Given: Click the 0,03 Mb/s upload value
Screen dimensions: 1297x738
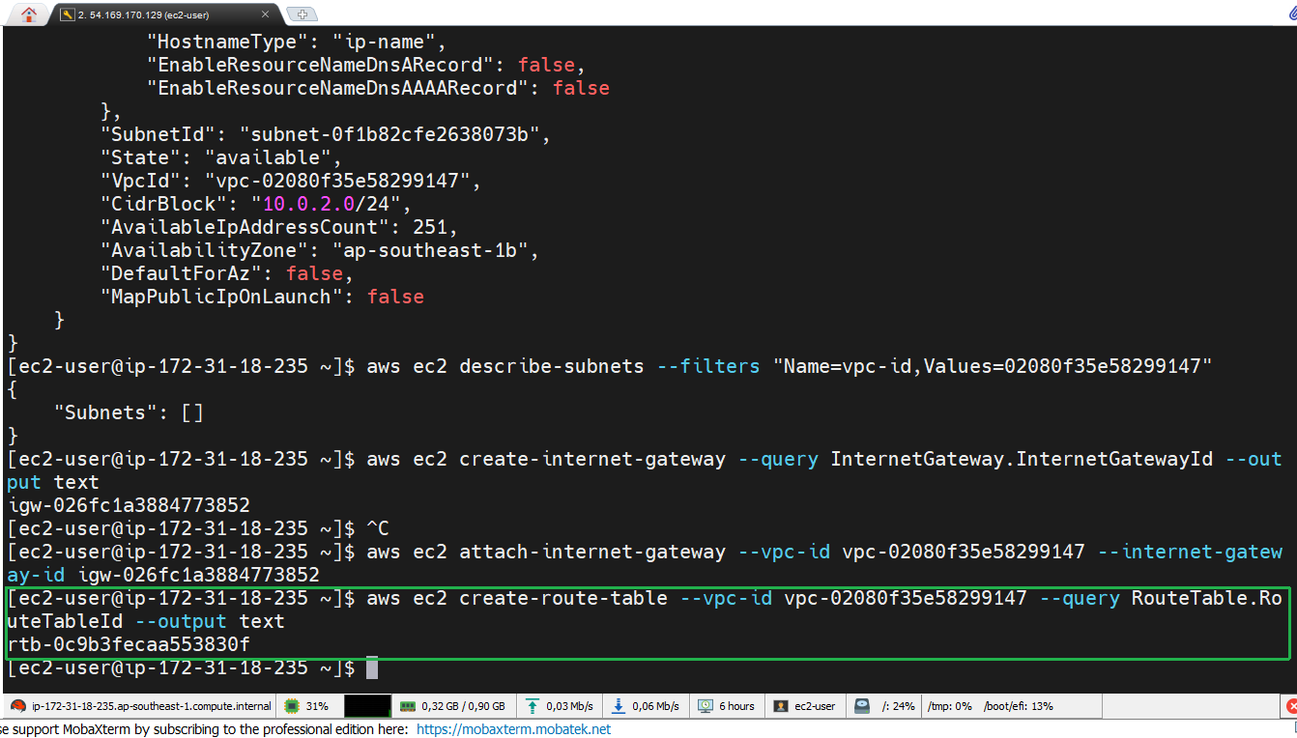Looking at the screenshot, I should [570, 706].
